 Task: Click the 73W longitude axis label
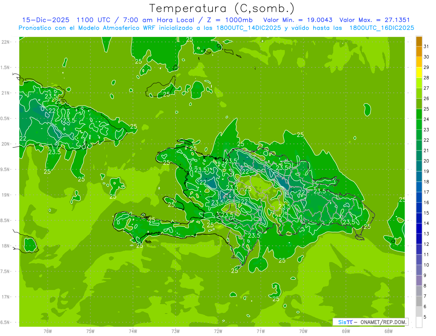coord(175,331)
